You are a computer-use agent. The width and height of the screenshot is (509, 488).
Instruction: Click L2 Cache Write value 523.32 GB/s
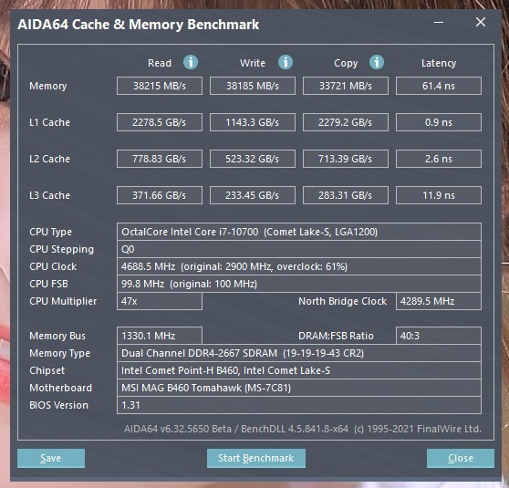point(253,159)
